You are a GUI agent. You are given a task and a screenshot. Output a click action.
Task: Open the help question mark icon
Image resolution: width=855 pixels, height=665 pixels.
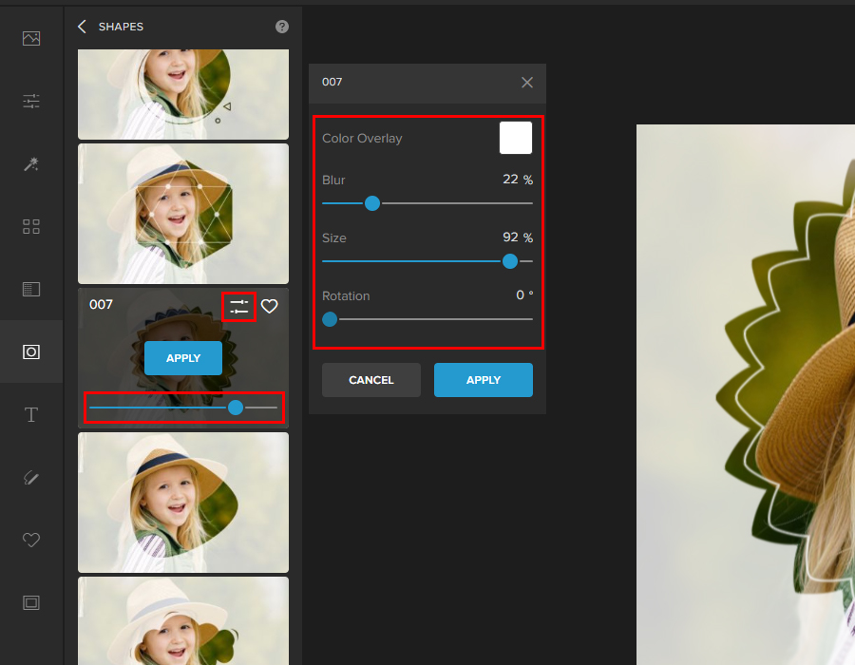tap(281, 27)
